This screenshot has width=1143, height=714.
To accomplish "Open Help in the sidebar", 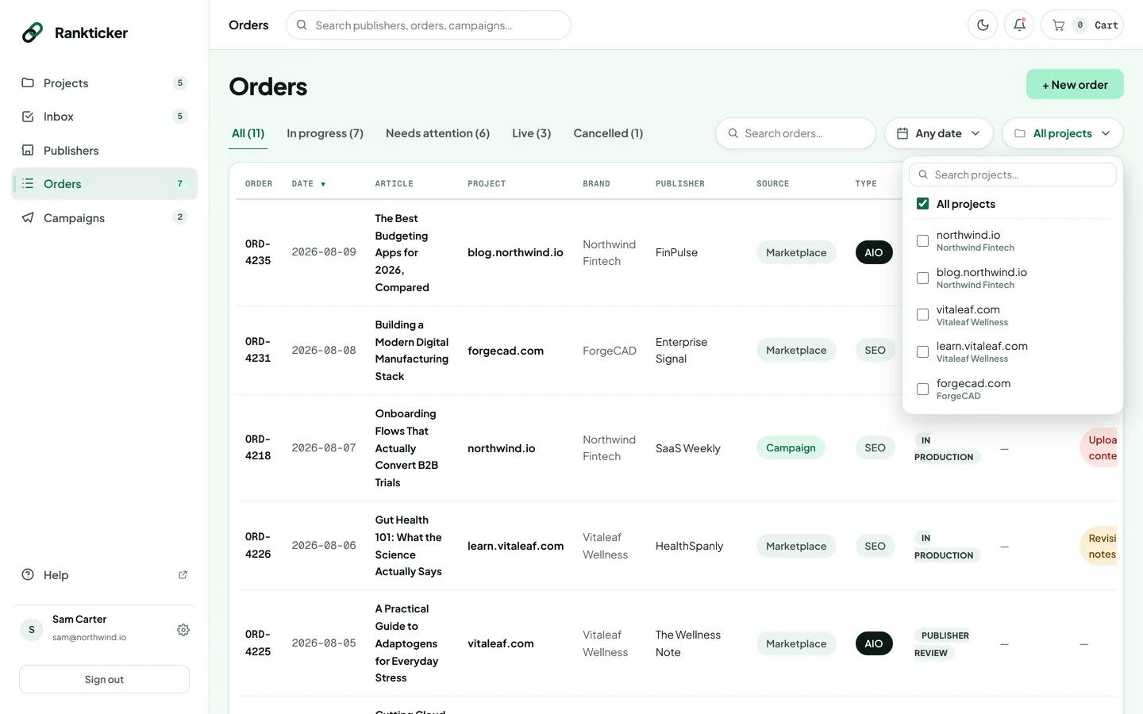I will click(104, 575).
